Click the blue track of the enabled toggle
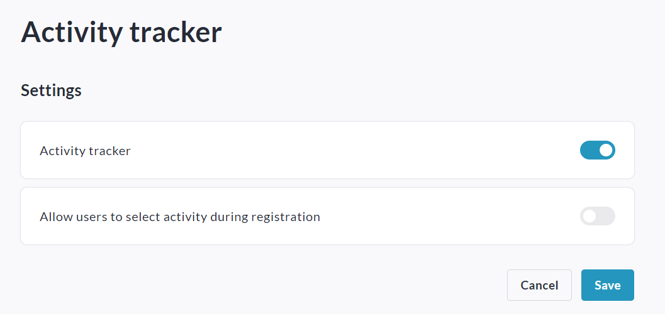The height and width of the screenshot is (314, 665). pyautogui.click(x=588, y=150)
